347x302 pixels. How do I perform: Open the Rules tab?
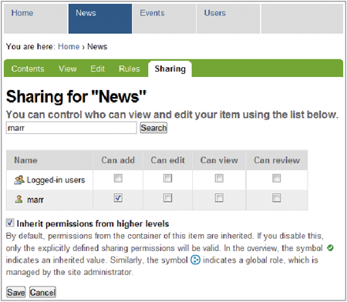130,69
